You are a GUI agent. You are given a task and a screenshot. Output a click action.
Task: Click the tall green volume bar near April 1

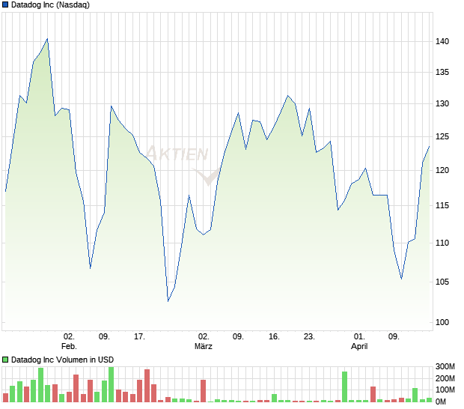tap(344, 387)
